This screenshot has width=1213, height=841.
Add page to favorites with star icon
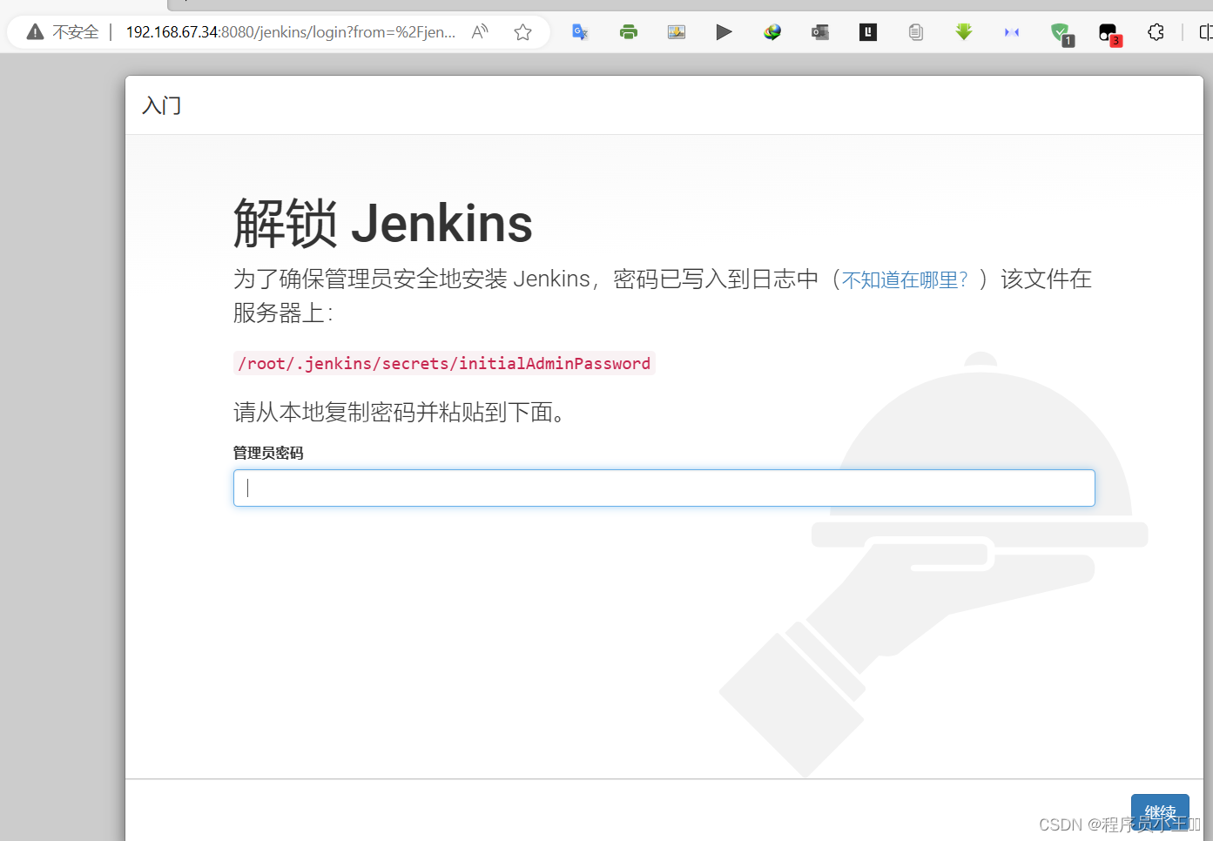pyautogui.click(x=522, y=32)
